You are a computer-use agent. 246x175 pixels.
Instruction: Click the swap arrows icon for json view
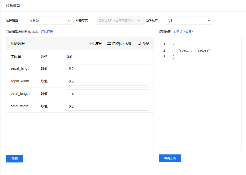[x=109, y=44]
